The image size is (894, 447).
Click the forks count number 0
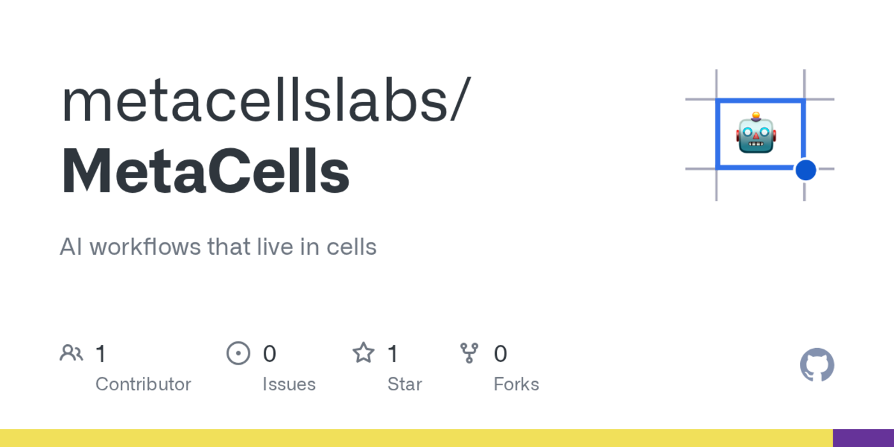500,354
